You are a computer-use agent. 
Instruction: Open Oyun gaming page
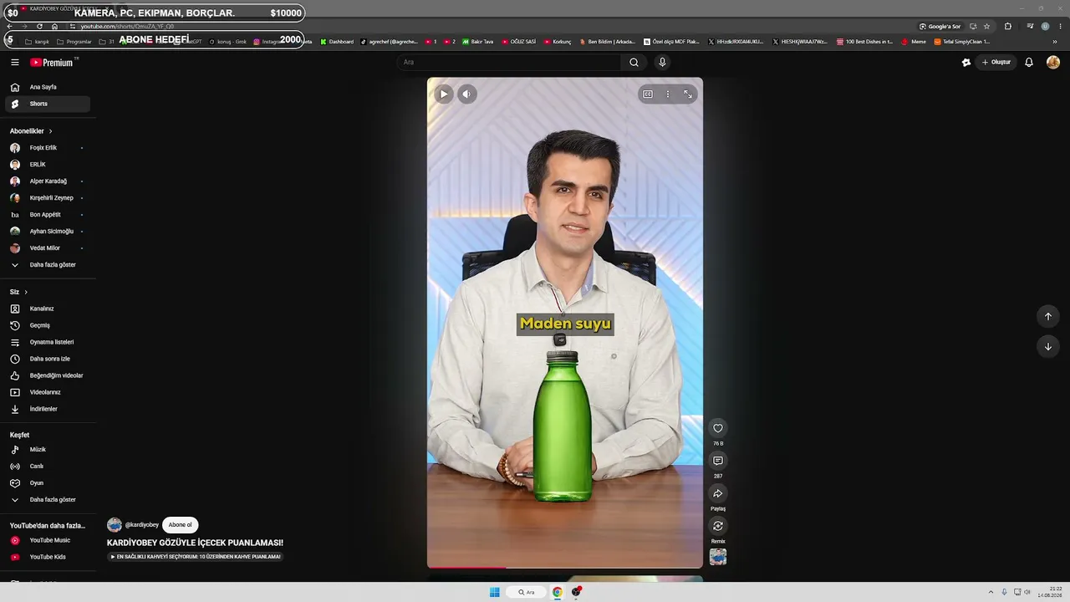(x=48, y=483)
